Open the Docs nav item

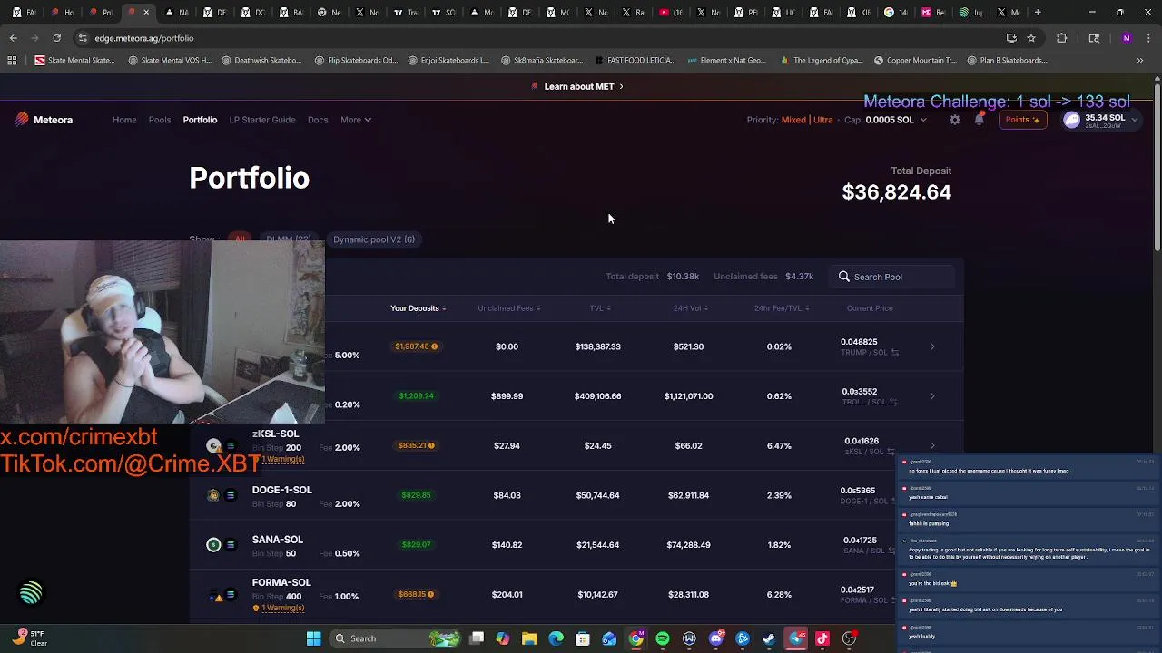click(318, 120)
